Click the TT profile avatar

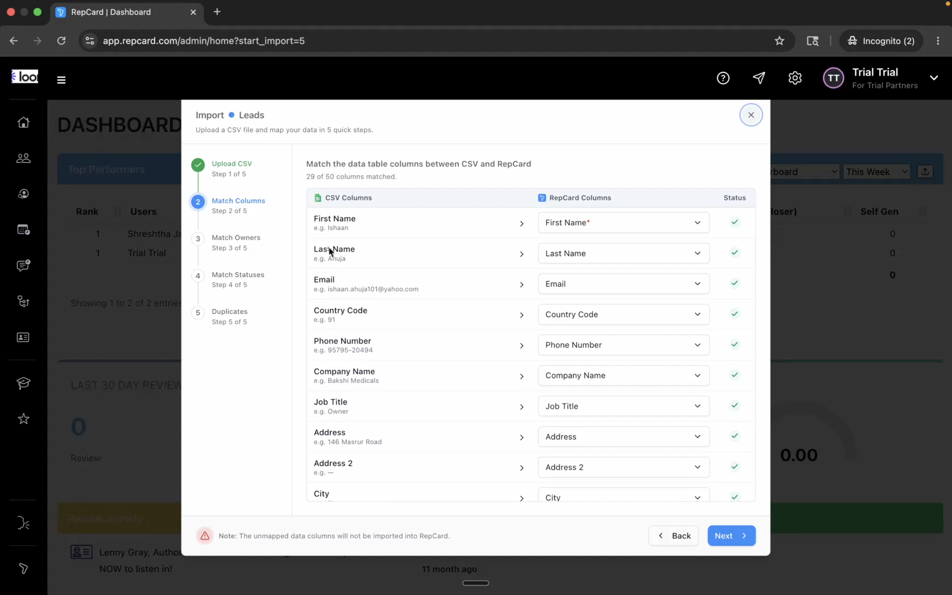833,78
